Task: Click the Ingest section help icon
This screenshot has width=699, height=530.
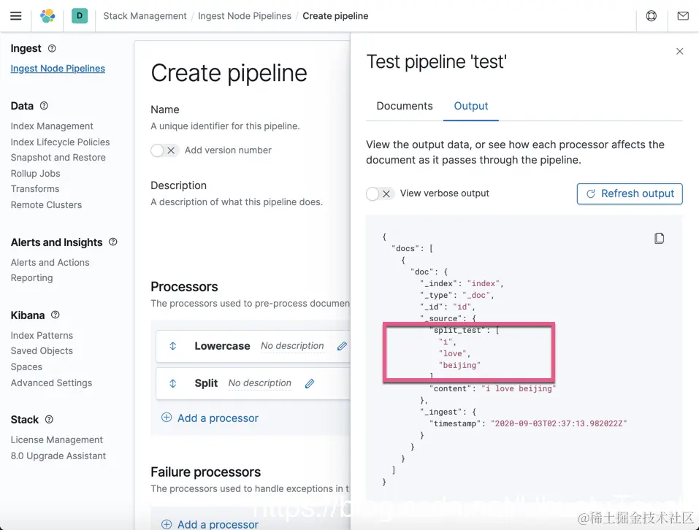Action: pos(52,49)
